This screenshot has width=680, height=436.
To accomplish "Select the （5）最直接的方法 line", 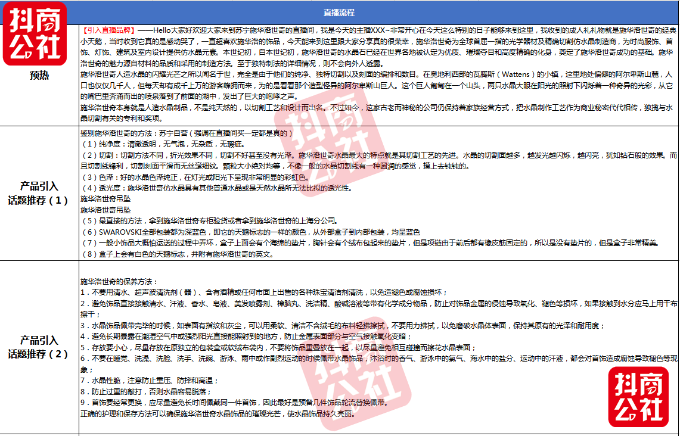I will (210, 221).
